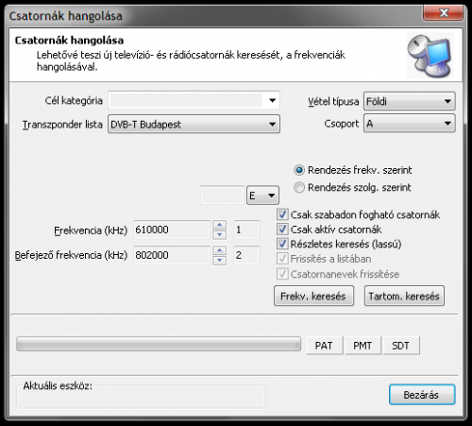This screenshot has width=472, height=426.
Task: Click the scan progress bar
Action: click(x=159, y=344)
